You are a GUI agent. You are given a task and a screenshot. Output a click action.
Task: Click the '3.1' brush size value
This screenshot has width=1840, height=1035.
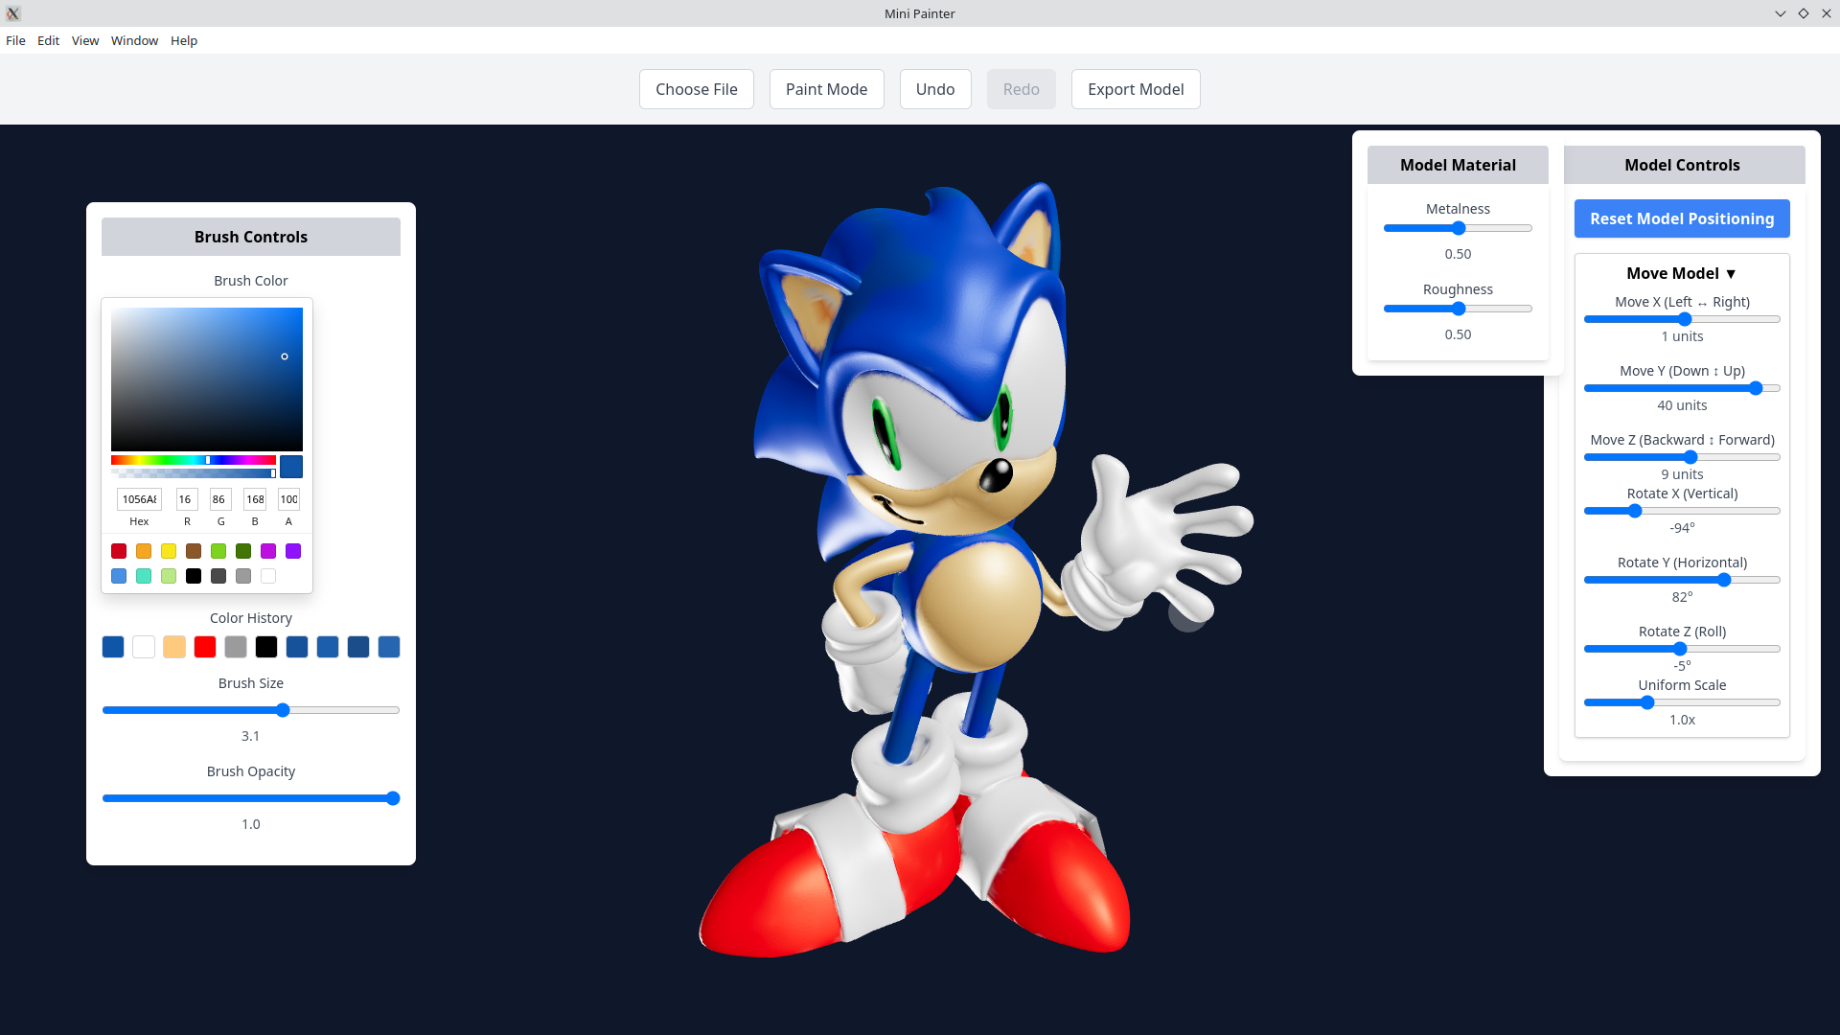(251, 736)
